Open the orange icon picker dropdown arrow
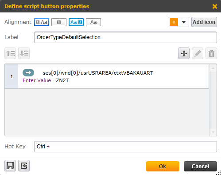Viewport: 221px width, 175px height. (x=184, y=22)
